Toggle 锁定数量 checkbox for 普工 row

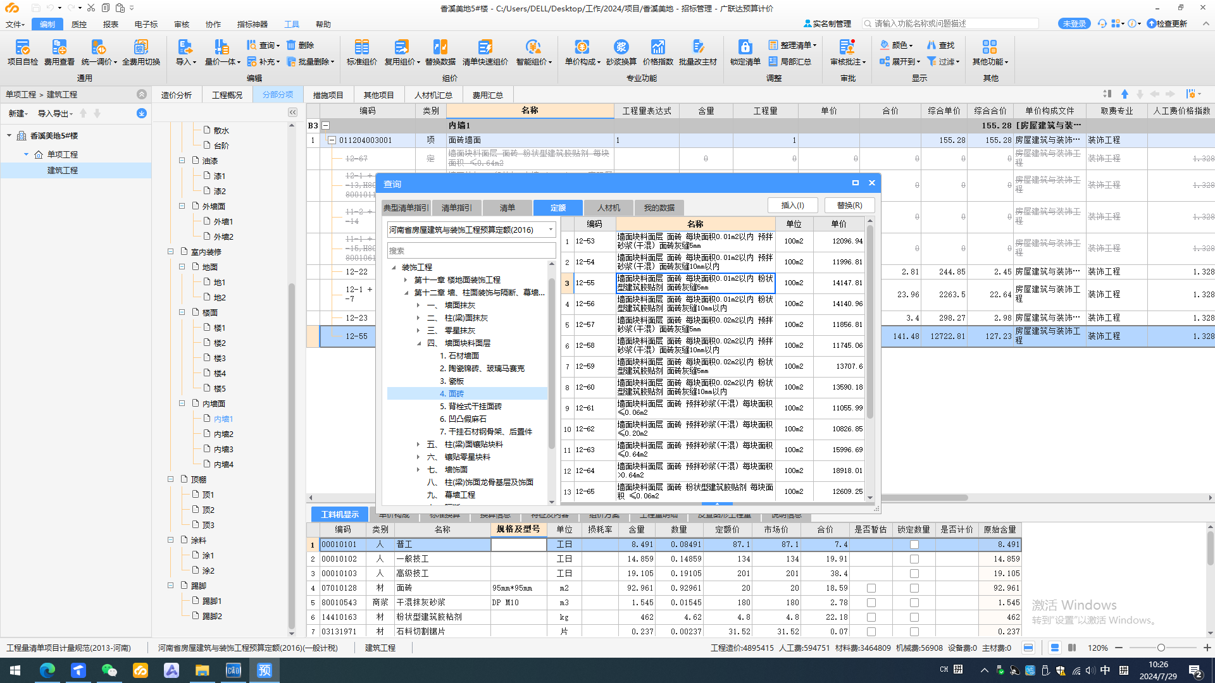914,545
